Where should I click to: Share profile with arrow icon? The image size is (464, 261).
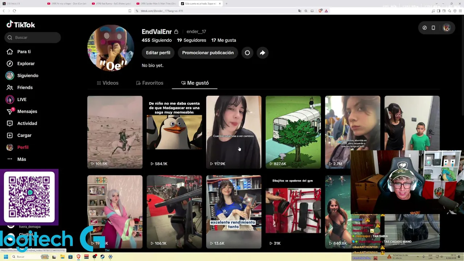(262, 53)
